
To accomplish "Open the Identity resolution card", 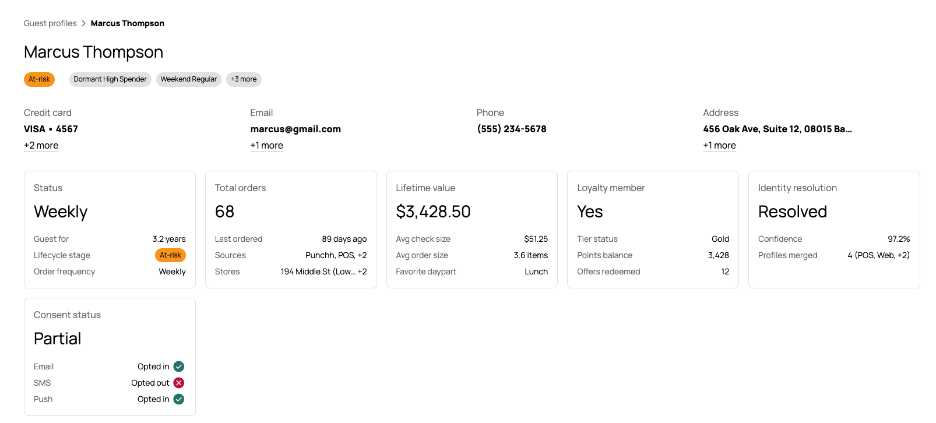I will 834,230.
